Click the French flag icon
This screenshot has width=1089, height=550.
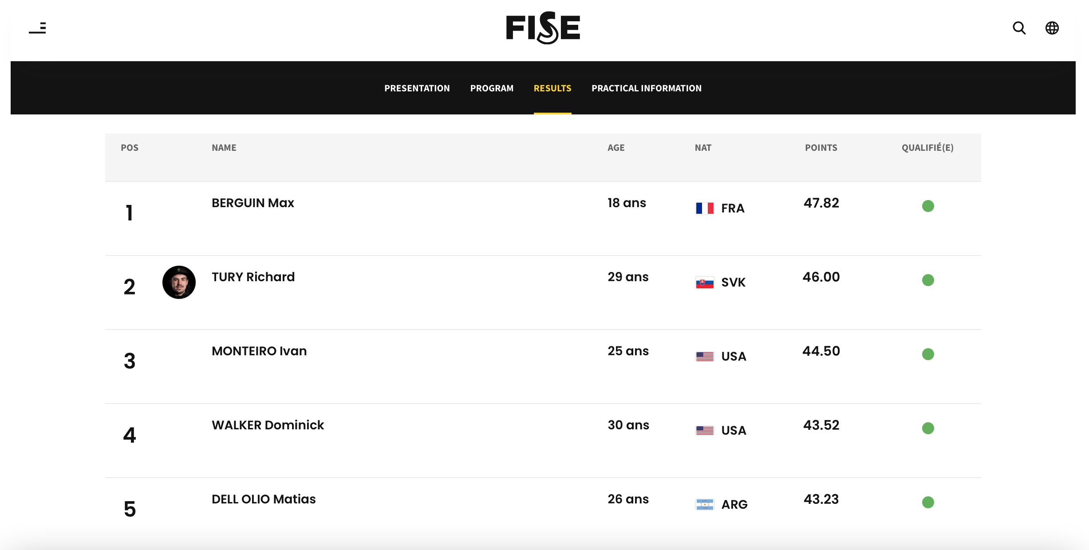click(x=705, y=208)
